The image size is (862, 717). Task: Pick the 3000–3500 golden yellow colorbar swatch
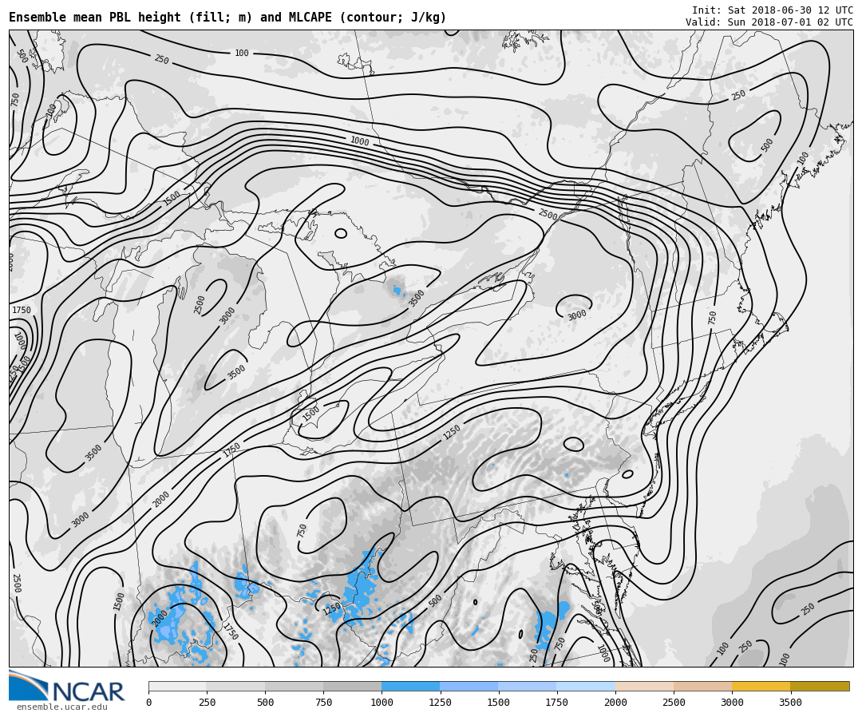coord(761,686)
